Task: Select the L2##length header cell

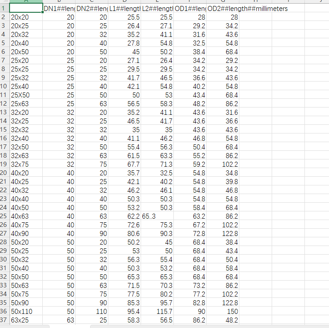Action: [x=157, y=9]
